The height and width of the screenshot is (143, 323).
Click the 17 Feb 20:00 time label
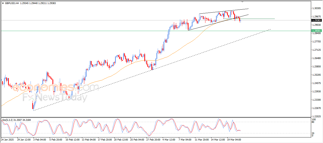[104, 139]
